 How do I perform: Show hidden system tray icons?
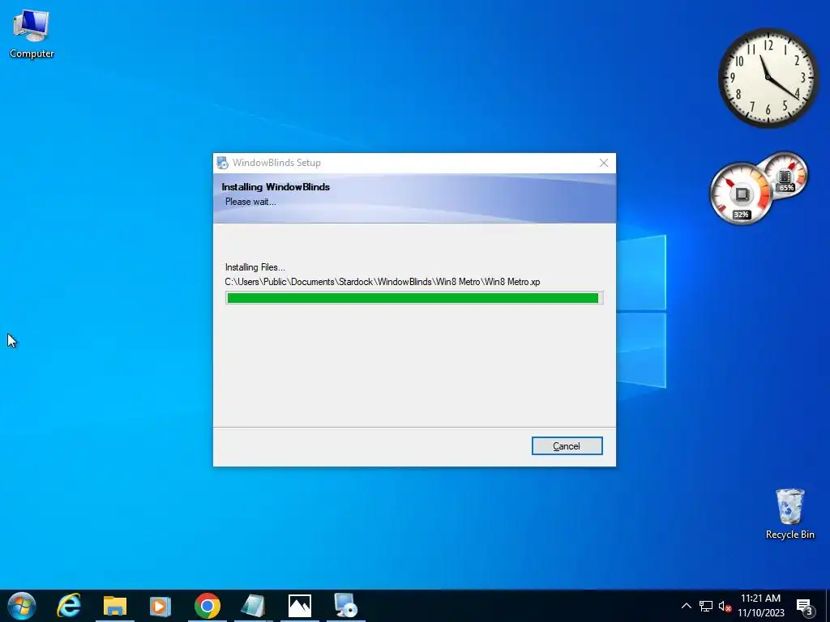point(686,606)
